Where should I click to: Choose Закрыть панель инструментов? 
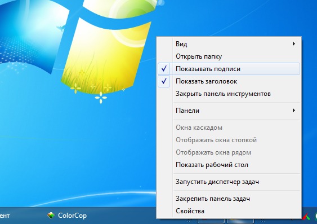(x=229, y=94)
